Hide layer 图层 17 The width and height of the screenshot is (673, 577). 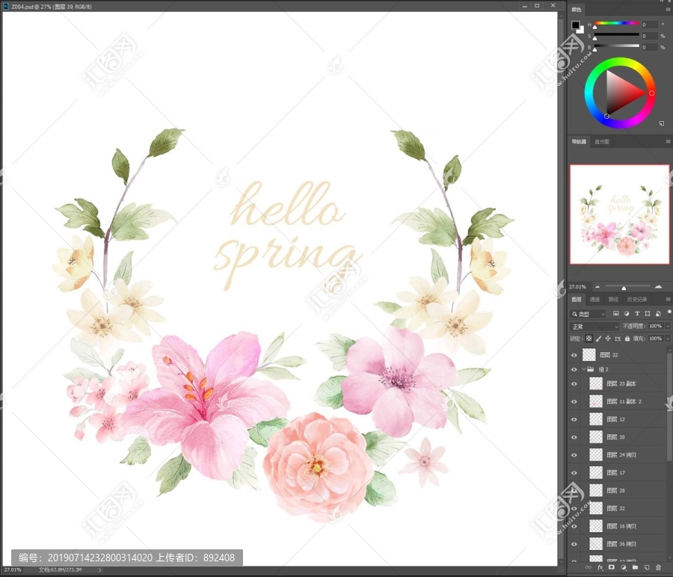tap(574, 473)
